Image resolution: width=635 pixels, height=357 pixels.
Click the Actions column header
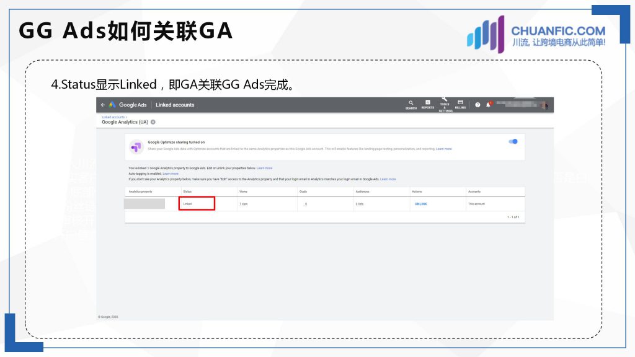tap(417, 192)
